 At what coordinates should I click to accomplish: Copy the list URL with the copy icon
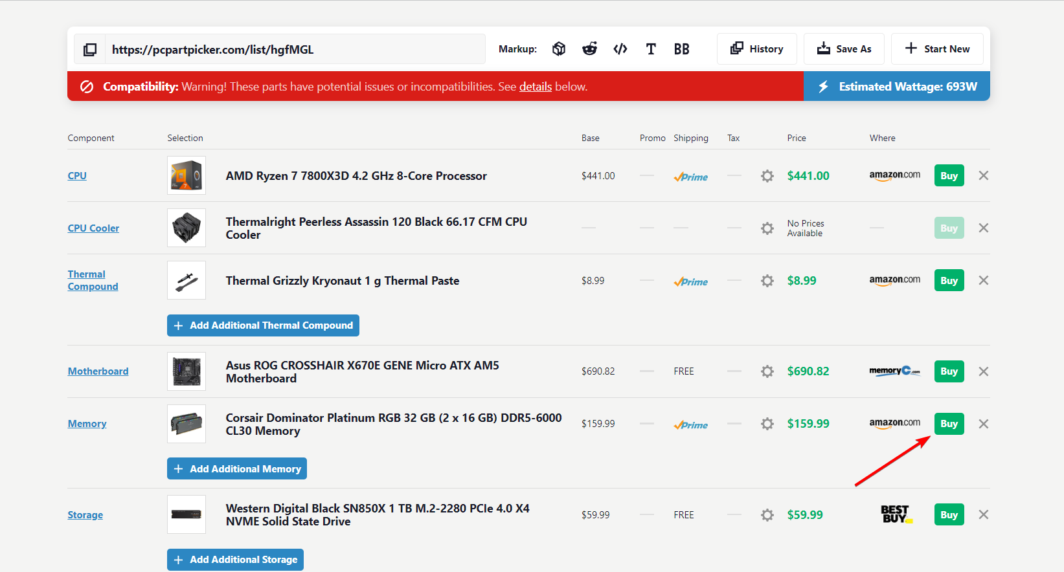pos(90,49)
